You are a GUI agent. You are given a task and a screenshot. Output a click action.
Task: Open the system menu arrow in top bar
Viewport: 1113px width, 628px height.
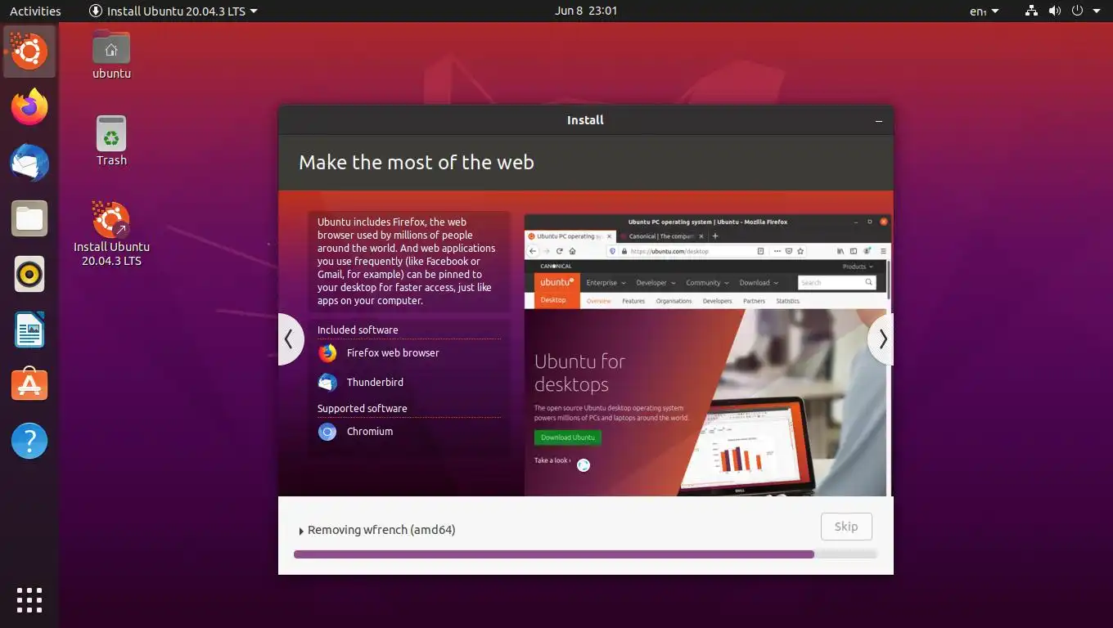[1096, 11]
